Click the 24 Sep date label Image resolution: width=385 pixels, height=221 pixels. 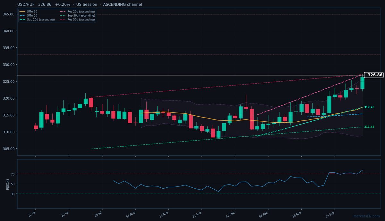[330, 215]
